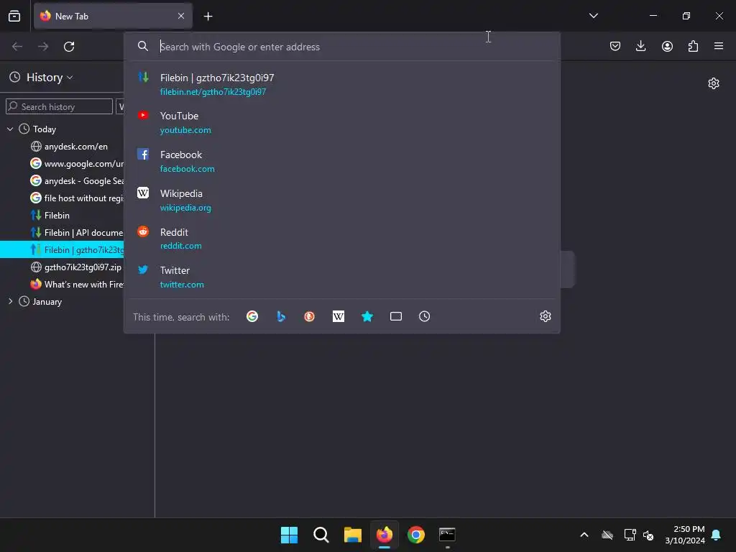Open new tab page settings gear
Viewport: 736px width, 552px height.
pyautogui.click(x=714, y=83)
